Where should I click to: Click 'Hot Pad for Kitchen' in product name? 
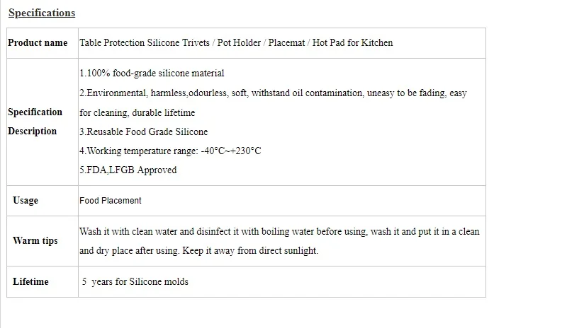(352, 42)
